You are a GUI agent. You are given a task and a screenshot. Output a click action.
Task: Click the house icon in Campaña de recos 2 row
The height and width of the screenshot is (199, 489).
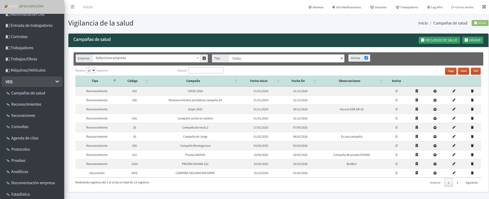(435, 127)
